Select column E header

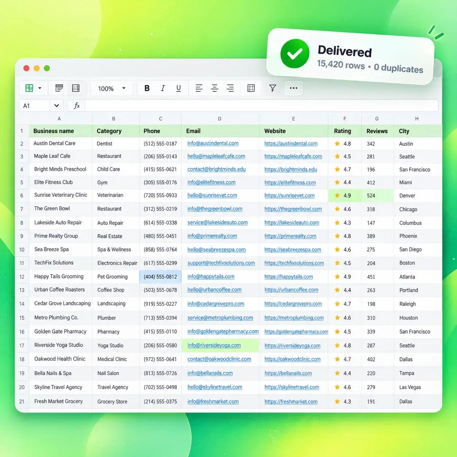pos(293,119)
